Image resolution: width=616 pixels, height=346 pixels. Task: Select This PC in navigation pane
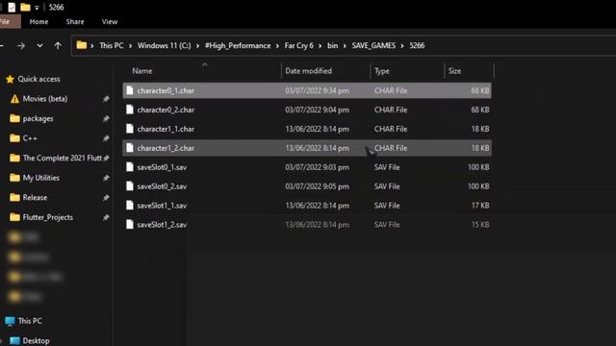[x=30, y=321]
